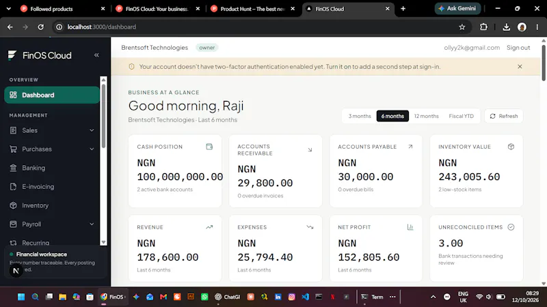Screen dimensions: 547x307
Task: Click the owner role badge
Action: click(207, 48)
